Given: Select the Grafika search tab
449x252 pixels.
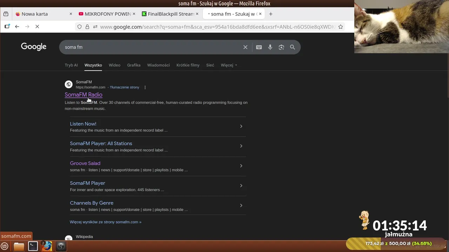Looking at the screenshot, I should [x=134, y=65].
